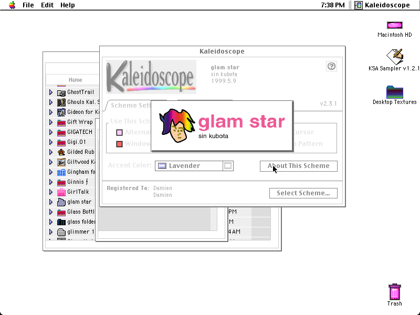Select the GhostTrail scheme icon
The height and width of the screenshot is (315, 420).
61,93
